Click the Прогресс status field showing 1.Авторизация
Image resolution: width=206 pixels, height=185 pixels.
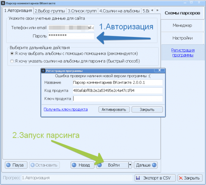pyautogui.click(x=77, y=178)
